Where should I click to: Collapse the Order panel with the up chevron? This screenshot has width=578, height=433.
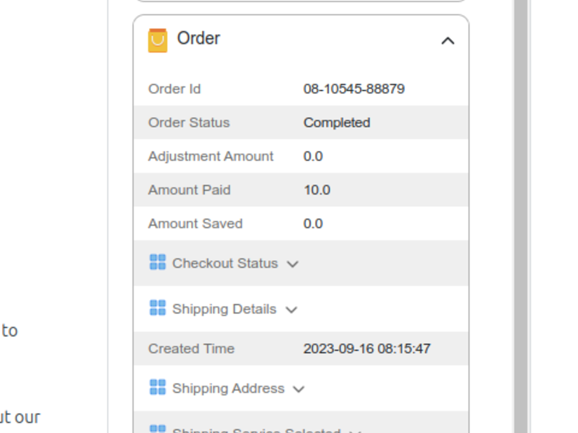[x=448, y=41]
